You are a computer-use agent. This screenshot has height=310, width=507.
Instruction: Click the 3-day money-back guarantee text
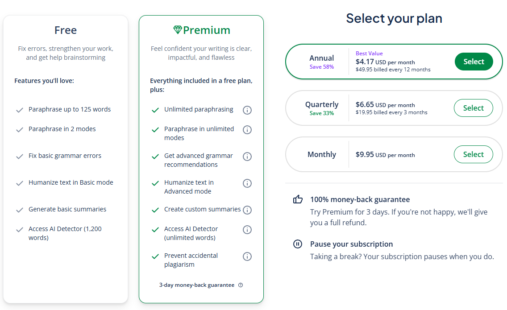[x=196, y=285]
